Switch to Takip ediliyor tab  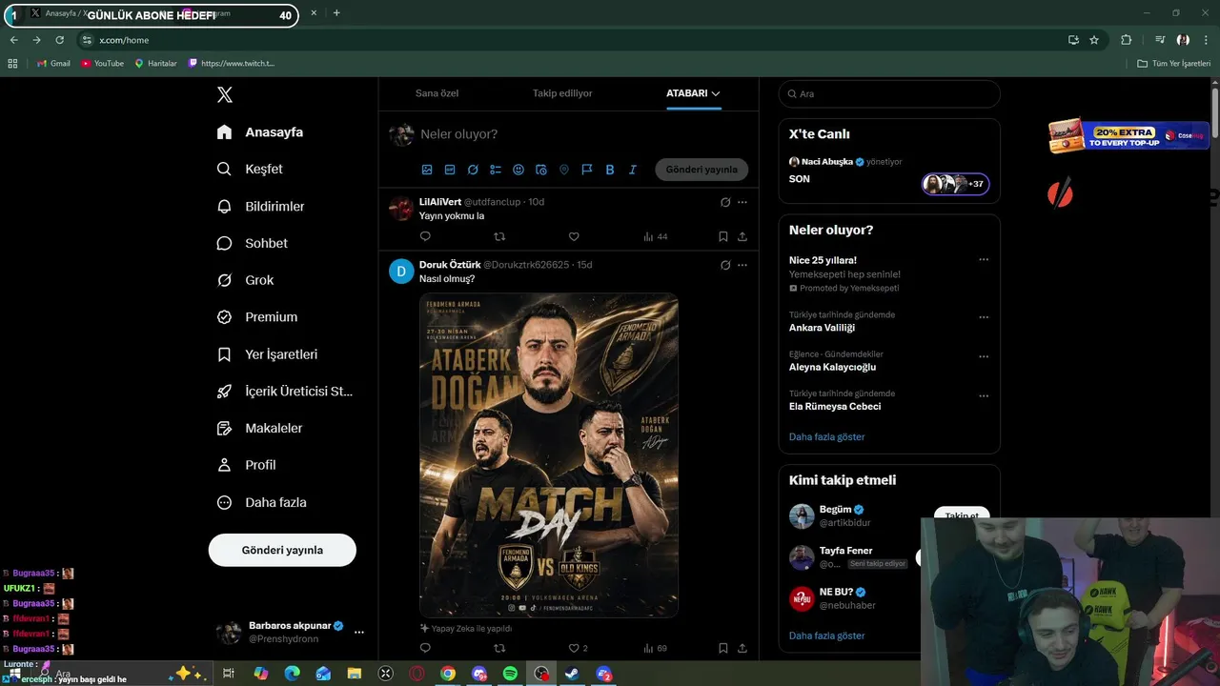[x=562, y=93]
